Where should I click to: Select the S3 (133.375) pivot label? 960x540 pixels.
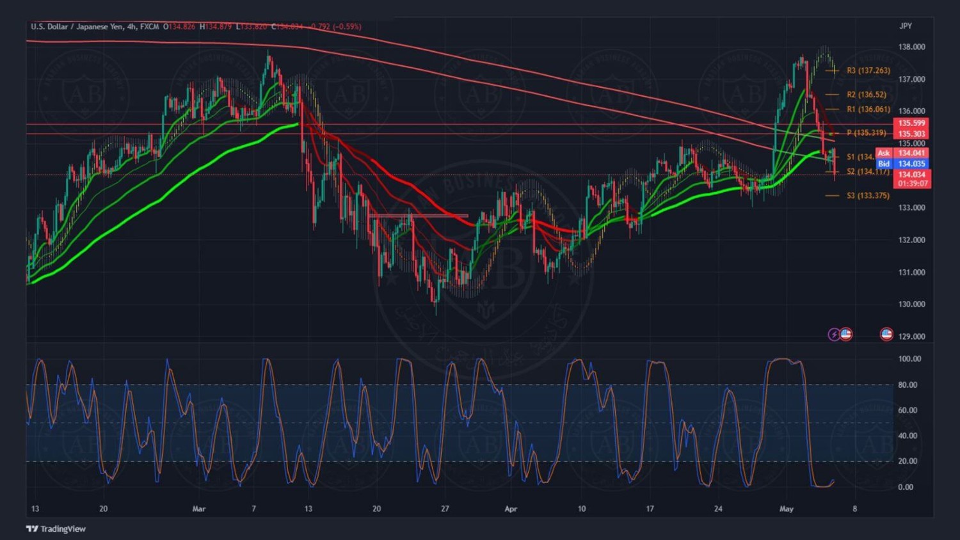click(868, 196)
